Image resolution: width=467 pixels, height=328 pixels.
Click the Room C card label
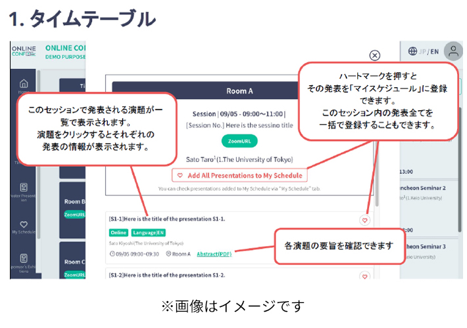pos(75,262)
